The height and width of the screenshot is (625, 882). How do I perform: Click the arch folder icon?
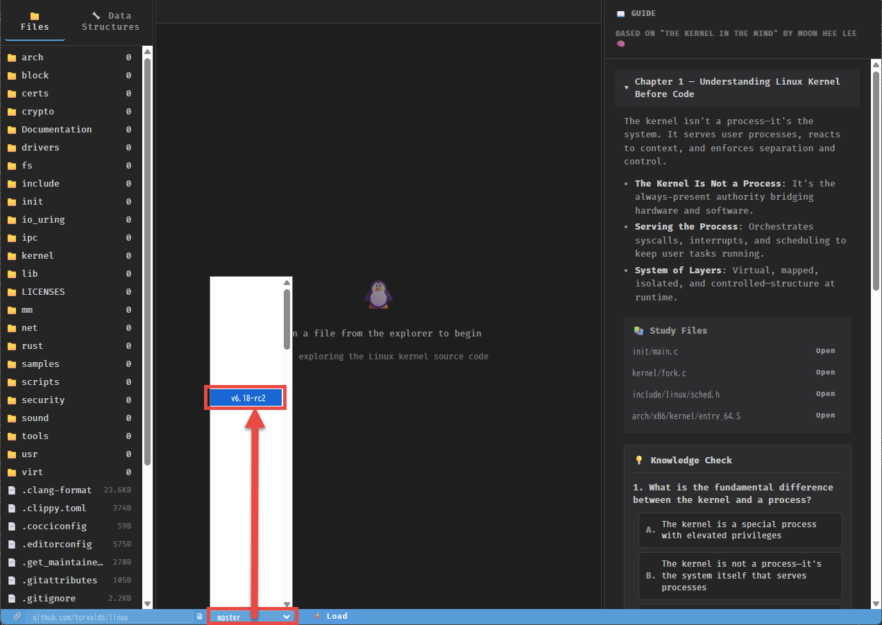pos(12,58)
